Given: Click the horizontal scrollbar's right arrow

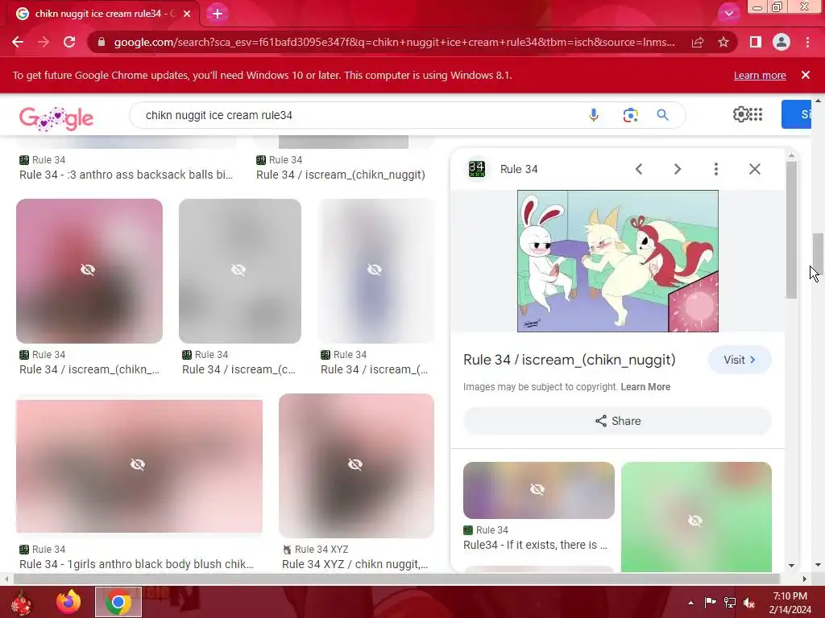Looking at the screenshot, I should (805, 579).
